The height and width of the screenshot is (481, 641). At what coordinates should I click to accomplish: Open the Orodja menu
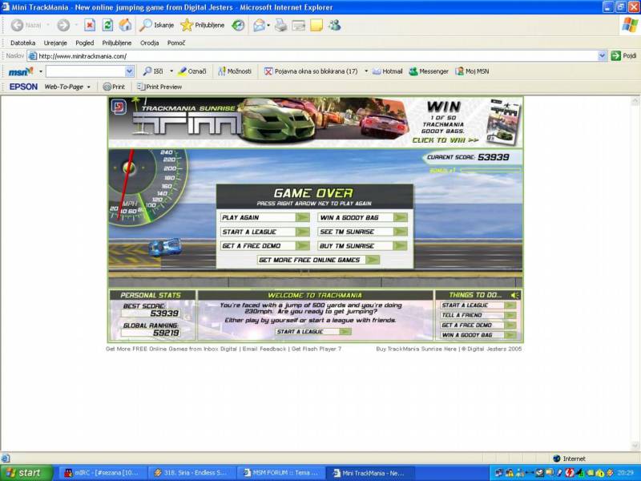[x=150, y=42]
